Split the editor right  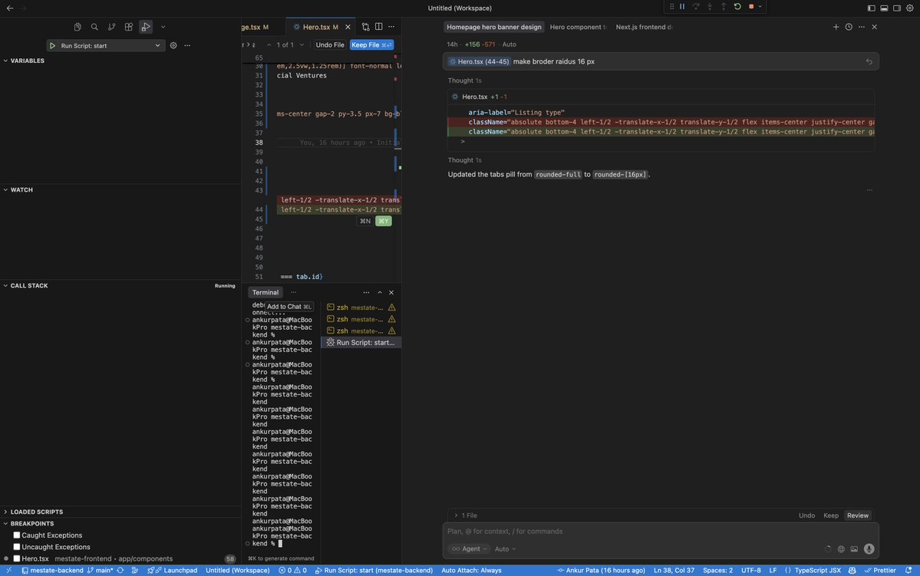tap(379, 27)
